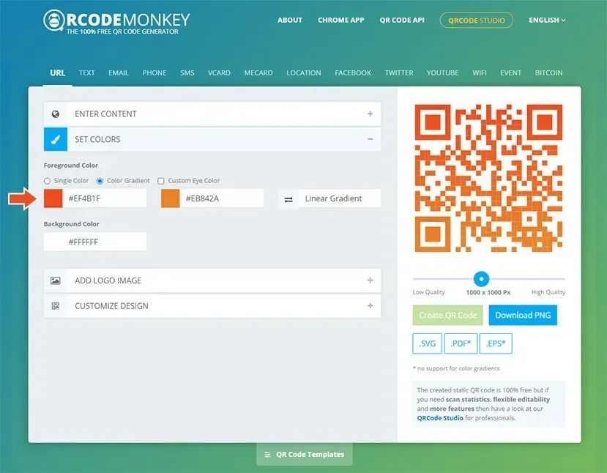Screen dimensions: 607x473
Task: Click the #EF4B1F hex input field
Action: (105, 198)
